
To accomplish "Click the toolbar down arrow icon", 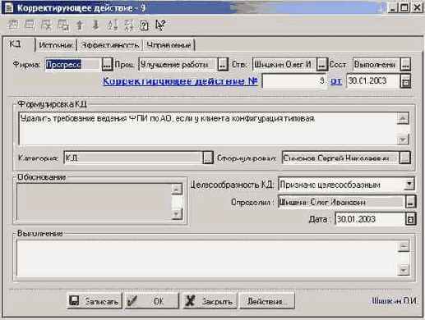I will pos(95,25).
